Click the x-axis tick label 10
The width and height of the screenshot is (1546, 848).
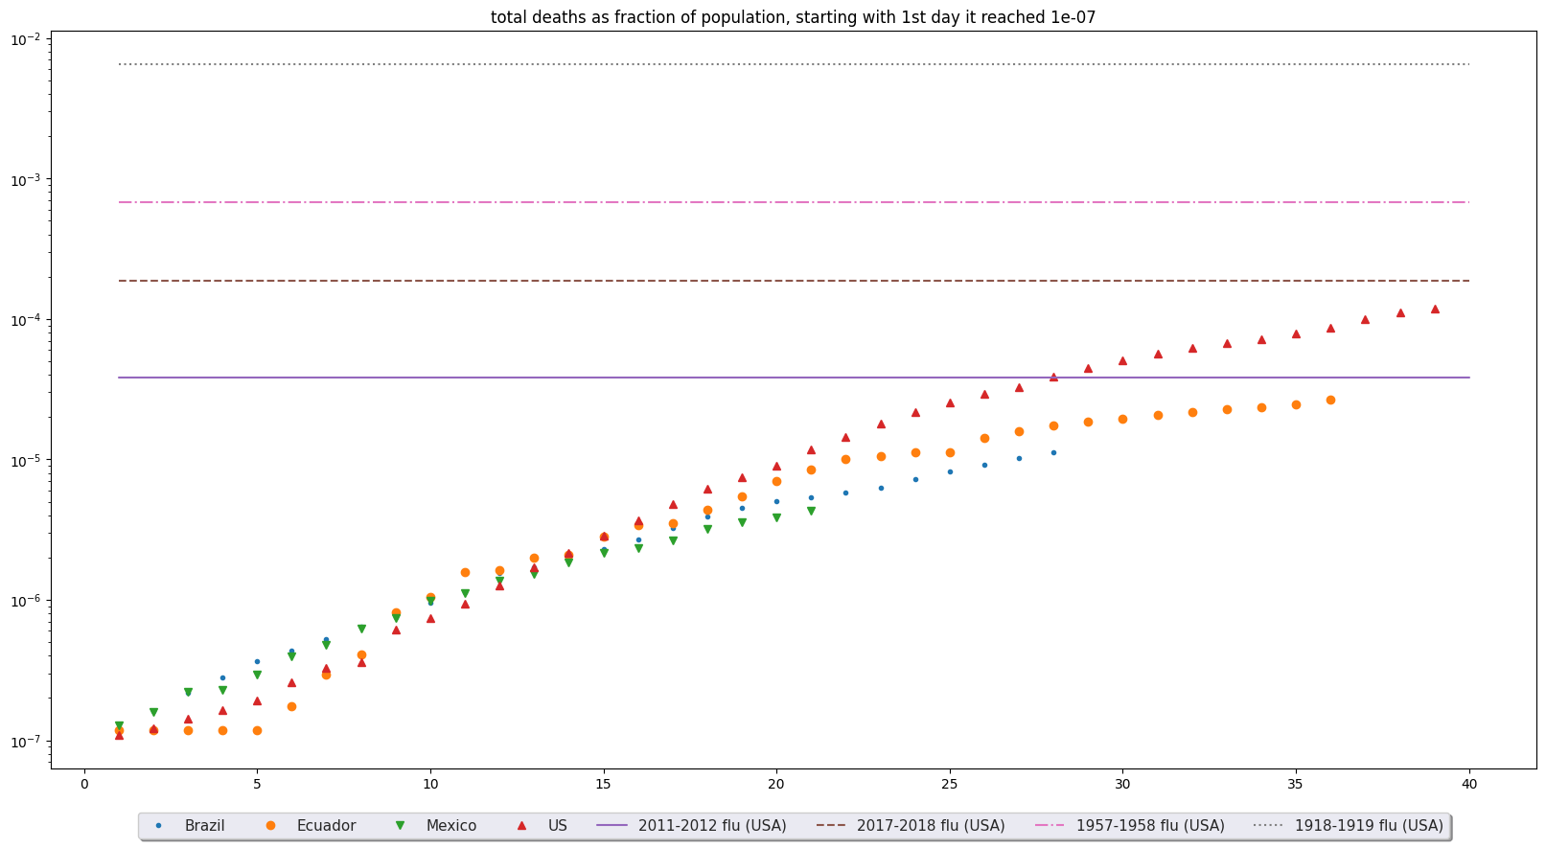point(430,785)
